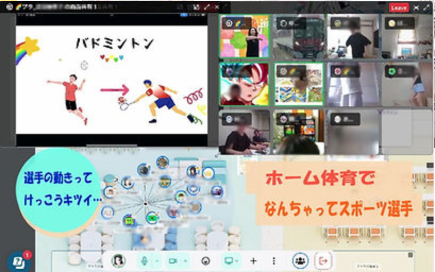This screenshot has height=272, width=435.
Task: Open your profile avatar in the bottom toolbar
Action: pyautogui.click(x=119, y=261)
